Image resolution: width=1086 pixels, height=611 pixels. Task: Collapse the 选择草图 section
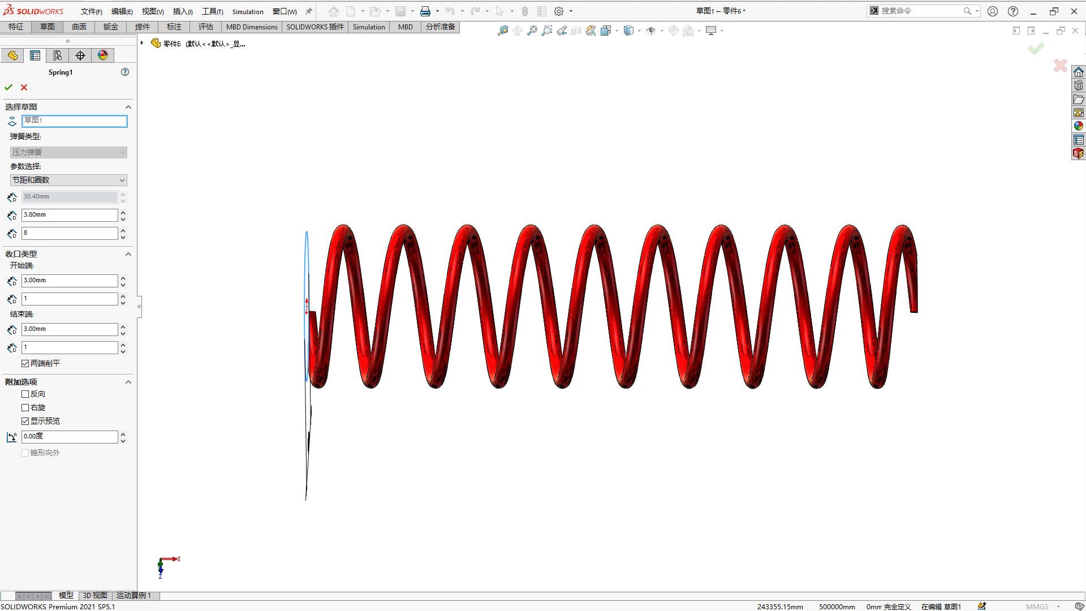128,107
